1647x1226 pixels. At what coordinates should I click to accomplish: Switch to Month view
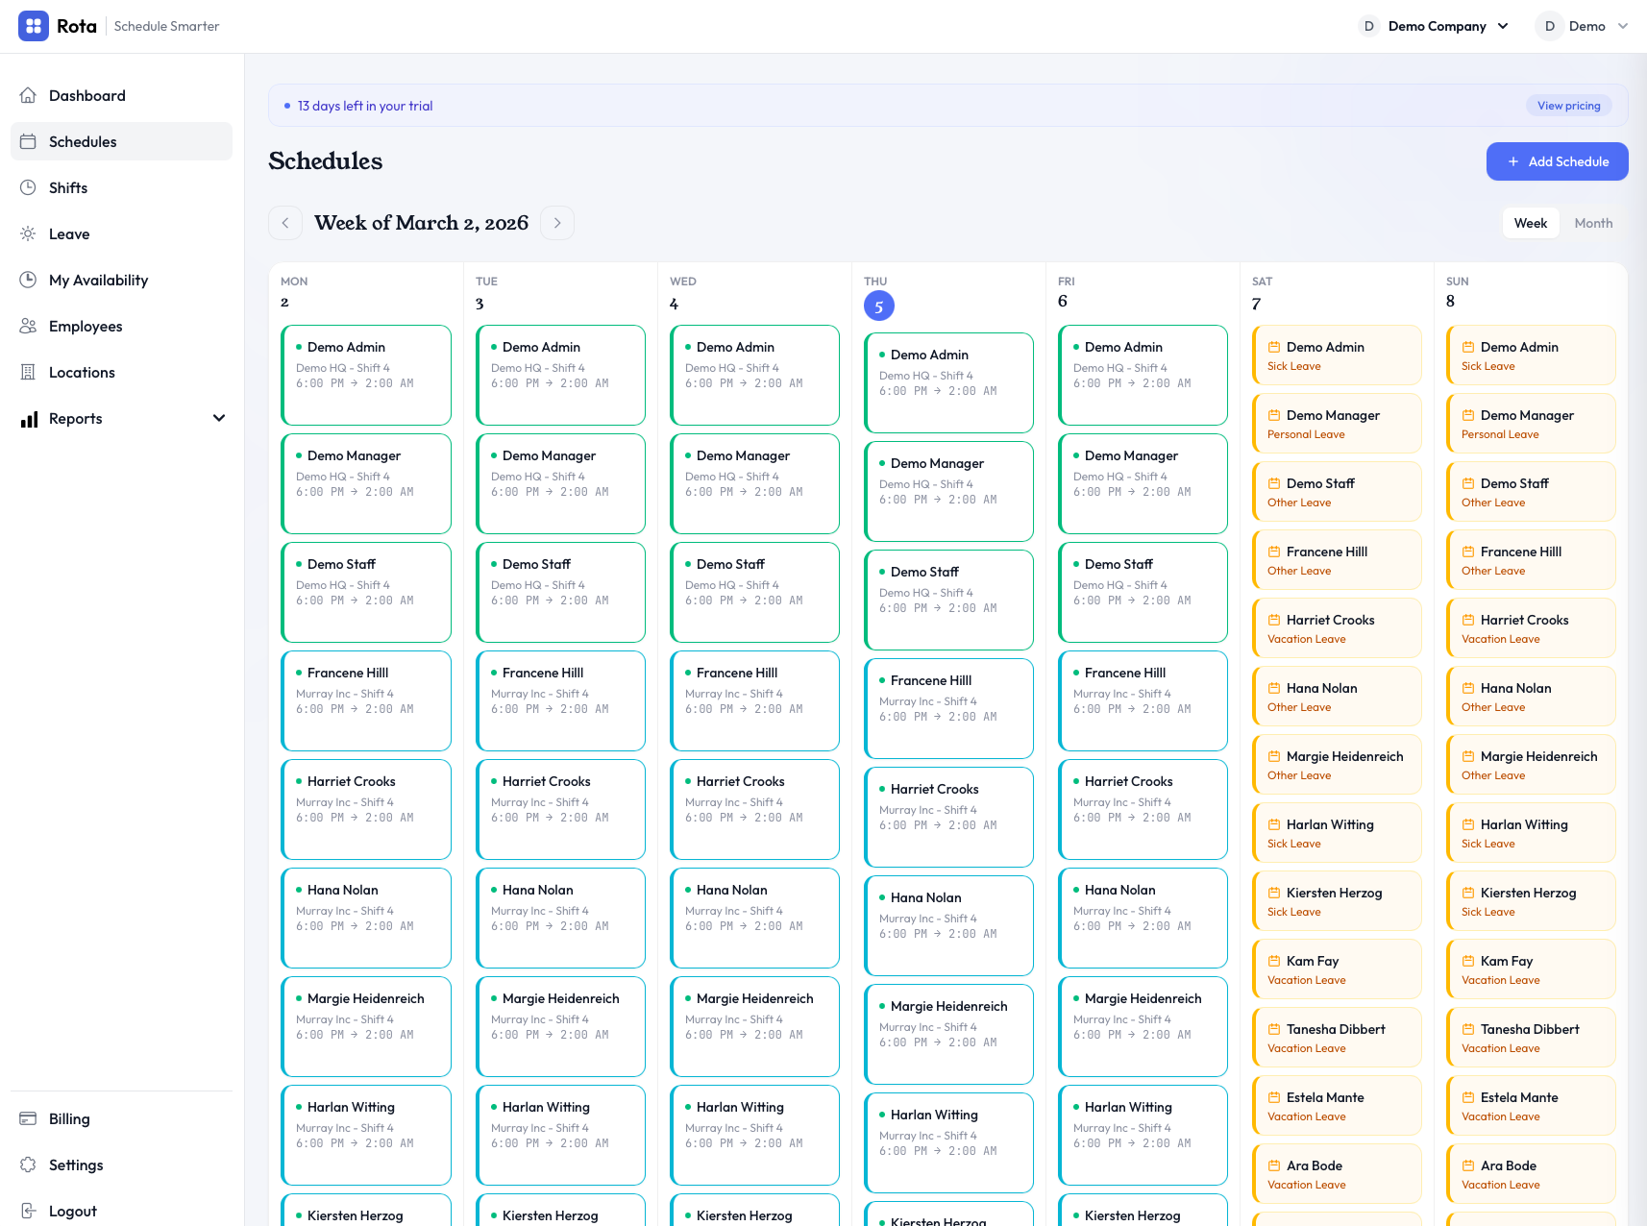1593,222
